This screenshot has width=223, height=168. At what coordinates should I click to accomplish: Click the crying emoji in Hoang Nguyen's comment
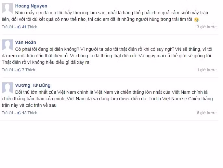(x=196, y=20)
